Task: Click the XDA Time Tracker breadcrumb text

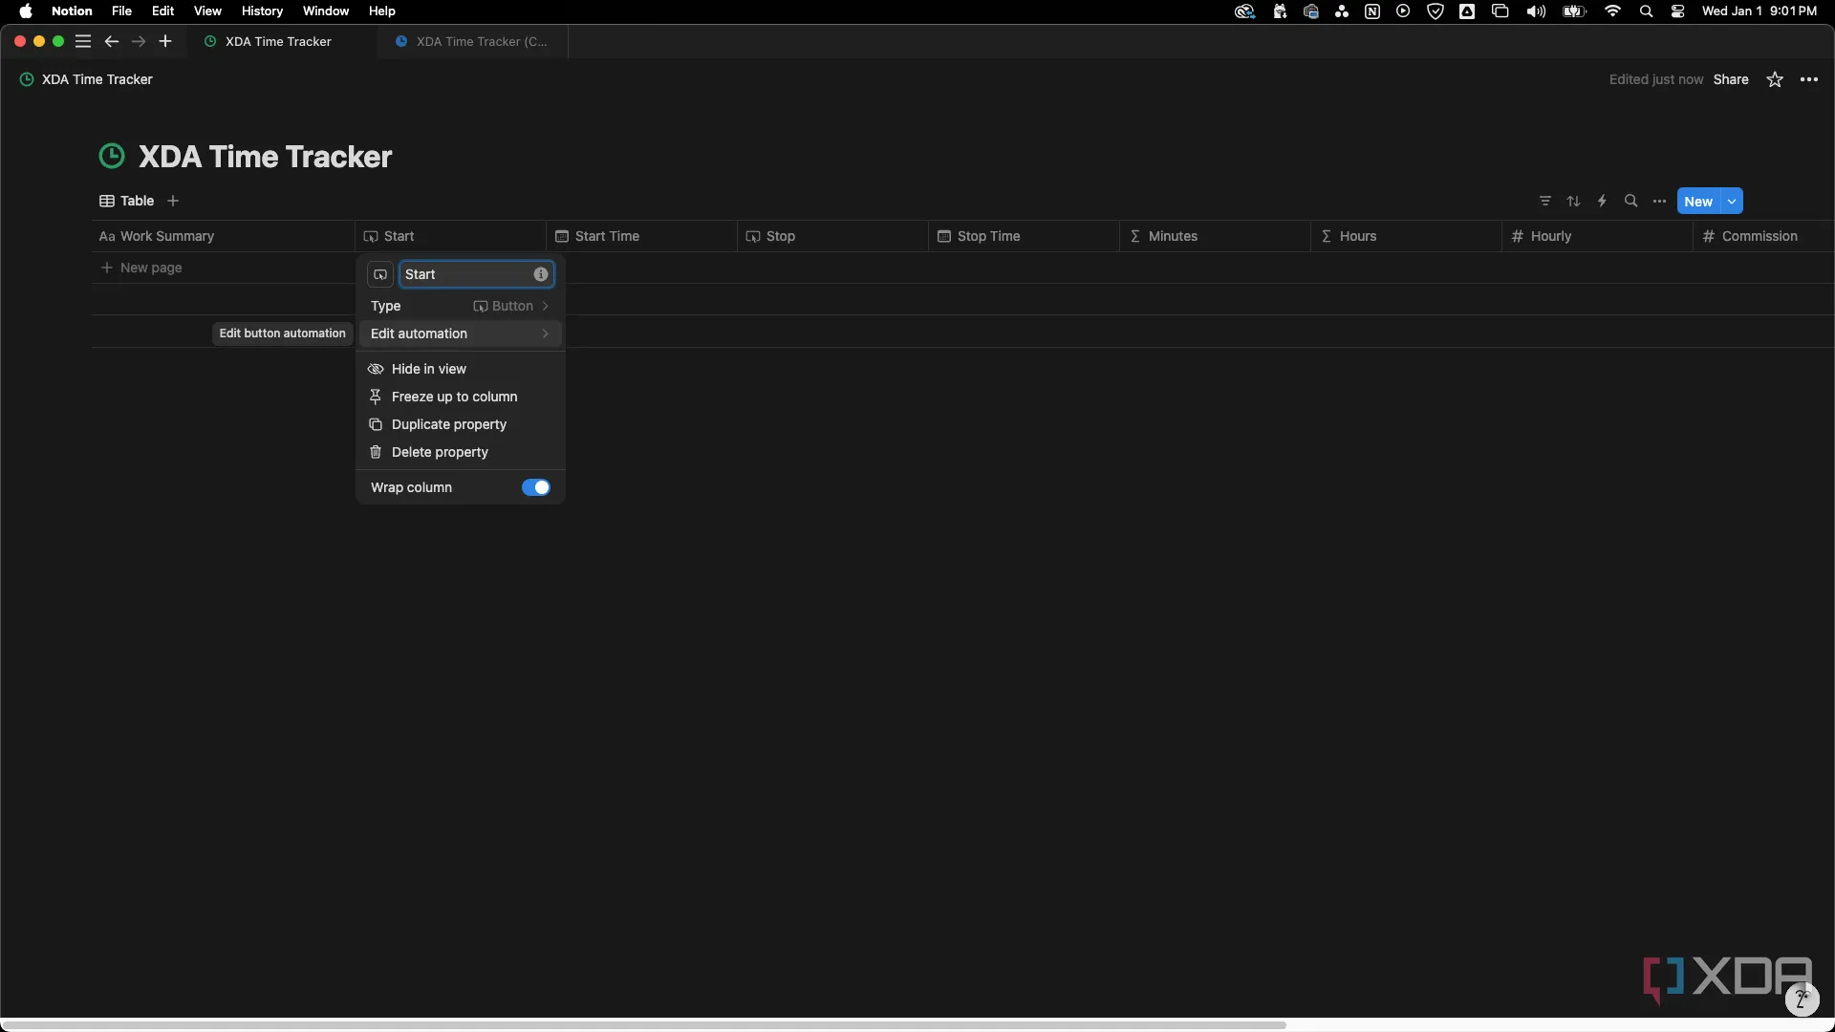Action: click(x=97, y=79)
